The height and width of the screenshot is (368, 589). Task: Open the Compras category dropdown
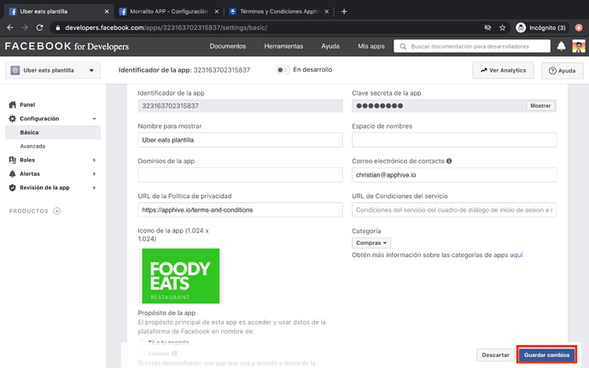pos(372,243)
